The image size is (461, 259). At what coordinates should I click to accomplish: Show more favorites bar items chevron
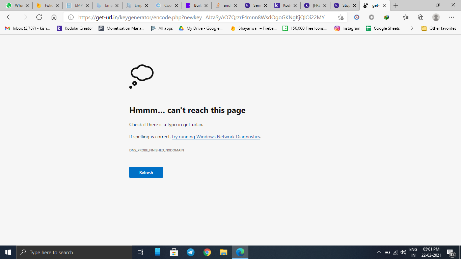tap(412, 28)
